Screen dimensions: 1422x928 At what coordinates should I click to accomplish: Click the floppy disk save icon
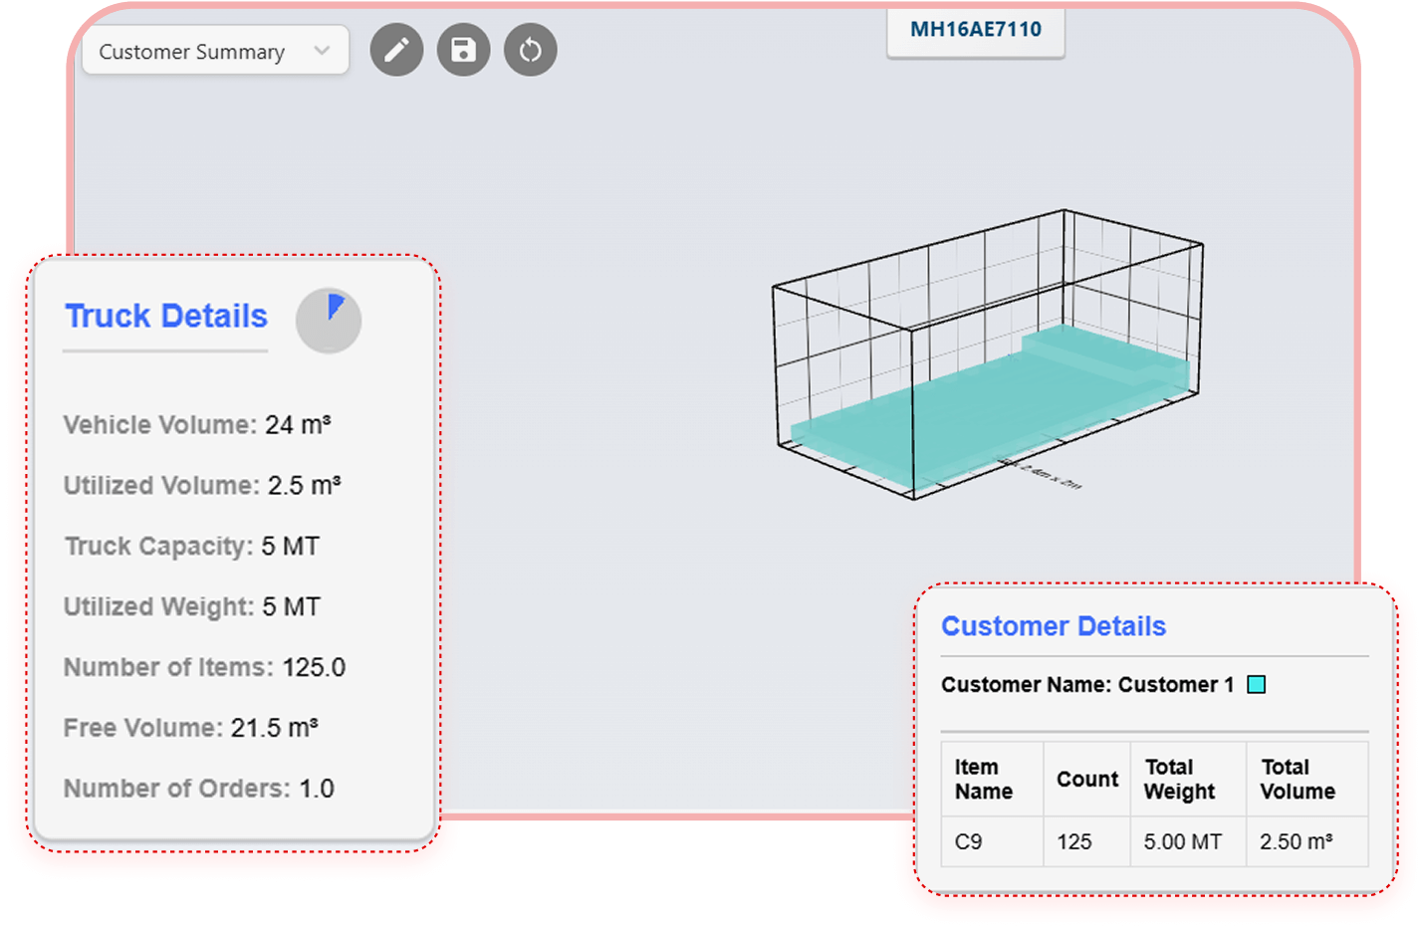click(463, 50)
